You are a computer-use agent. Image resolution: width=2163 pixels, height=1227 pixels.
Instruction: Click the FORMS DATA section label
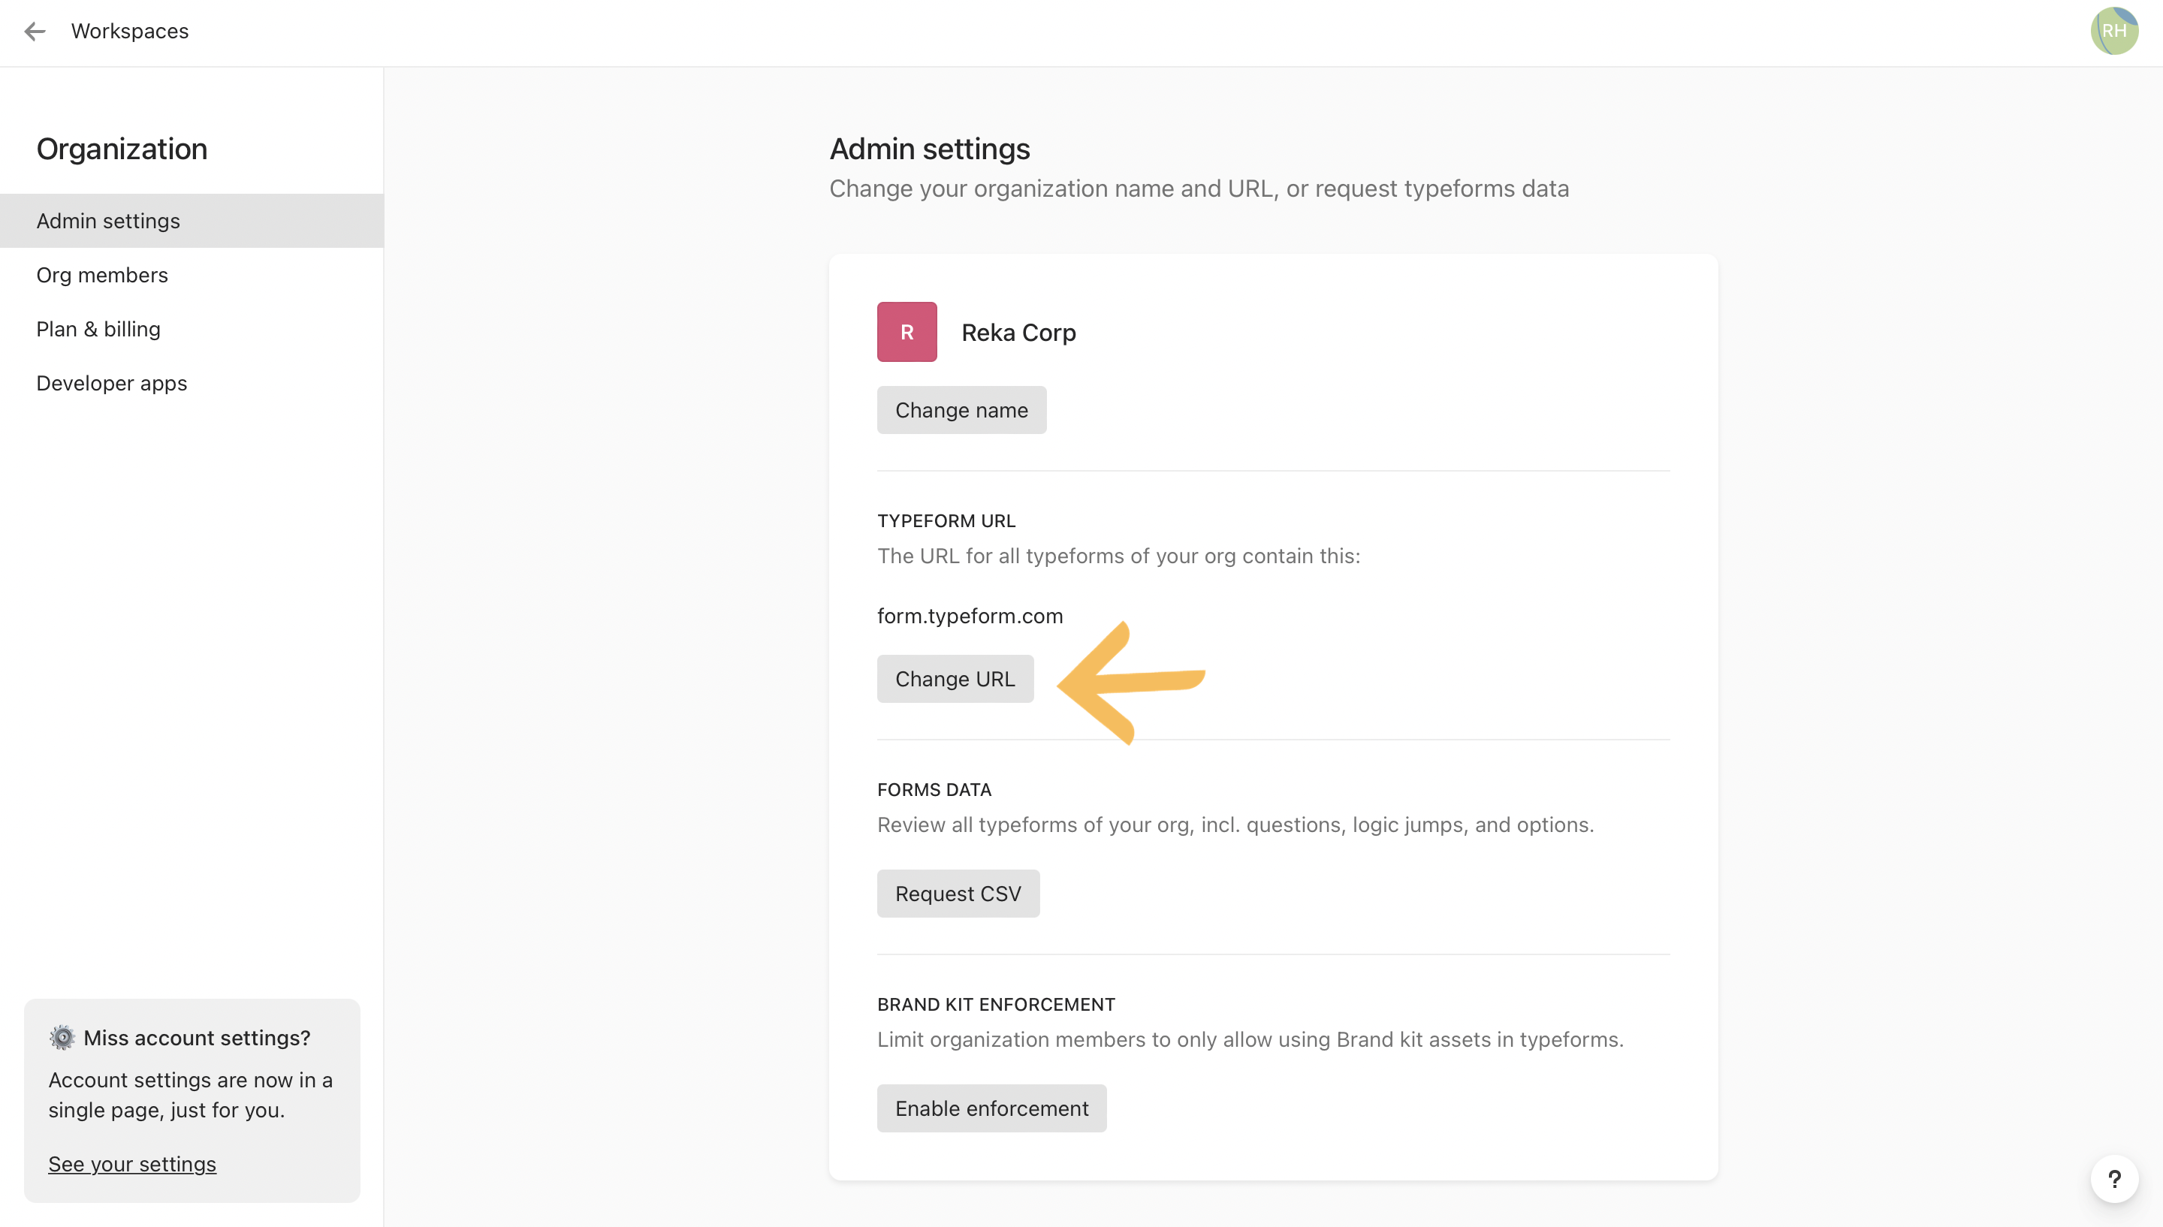tap(934, 790)
